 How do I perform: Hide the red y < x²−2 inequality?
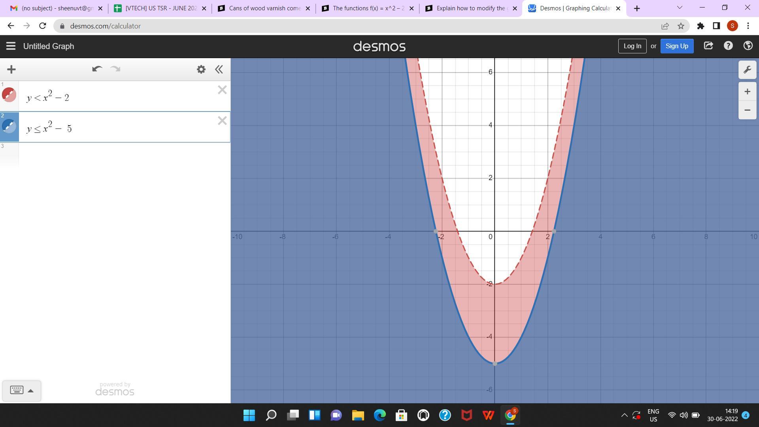(9, 95)
